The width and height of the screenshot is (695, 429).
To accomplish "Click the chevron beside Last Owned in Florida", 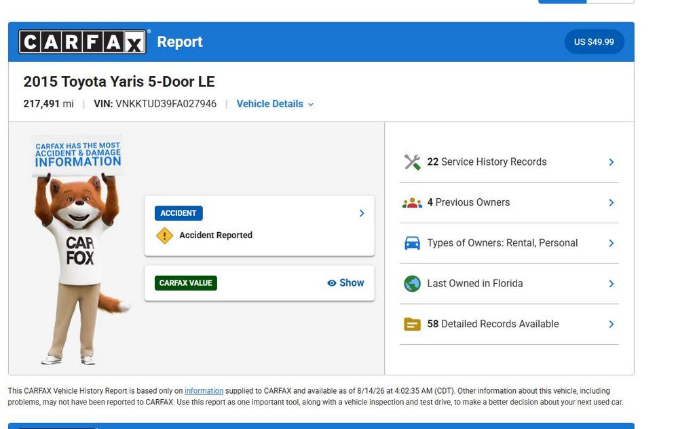I will 612,284.
